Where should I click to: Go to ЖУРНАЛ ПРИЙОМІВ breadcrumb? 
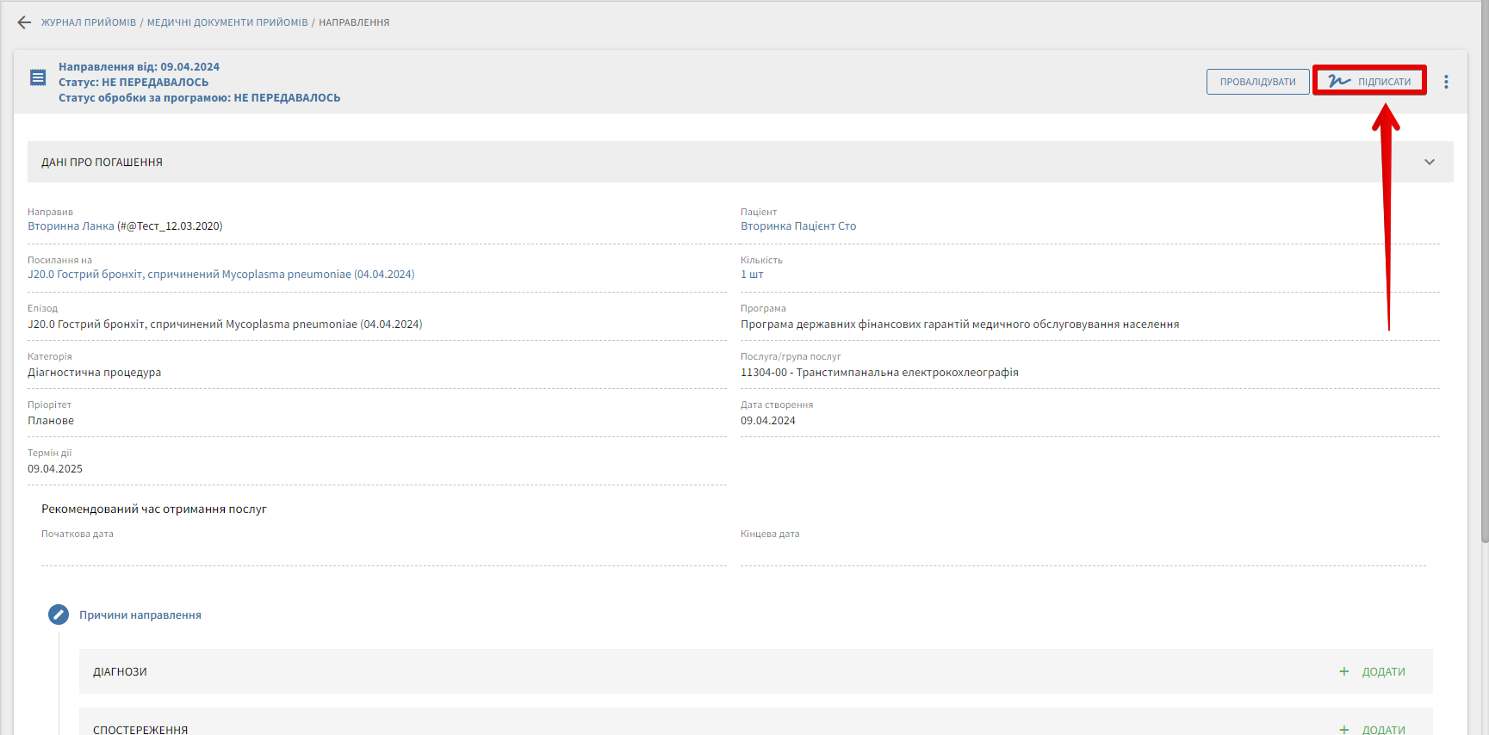coord(89,22)
